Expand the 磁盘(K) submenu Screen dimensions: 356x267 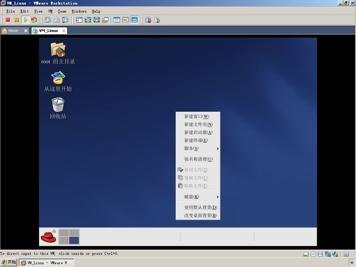tap(198, 197)
